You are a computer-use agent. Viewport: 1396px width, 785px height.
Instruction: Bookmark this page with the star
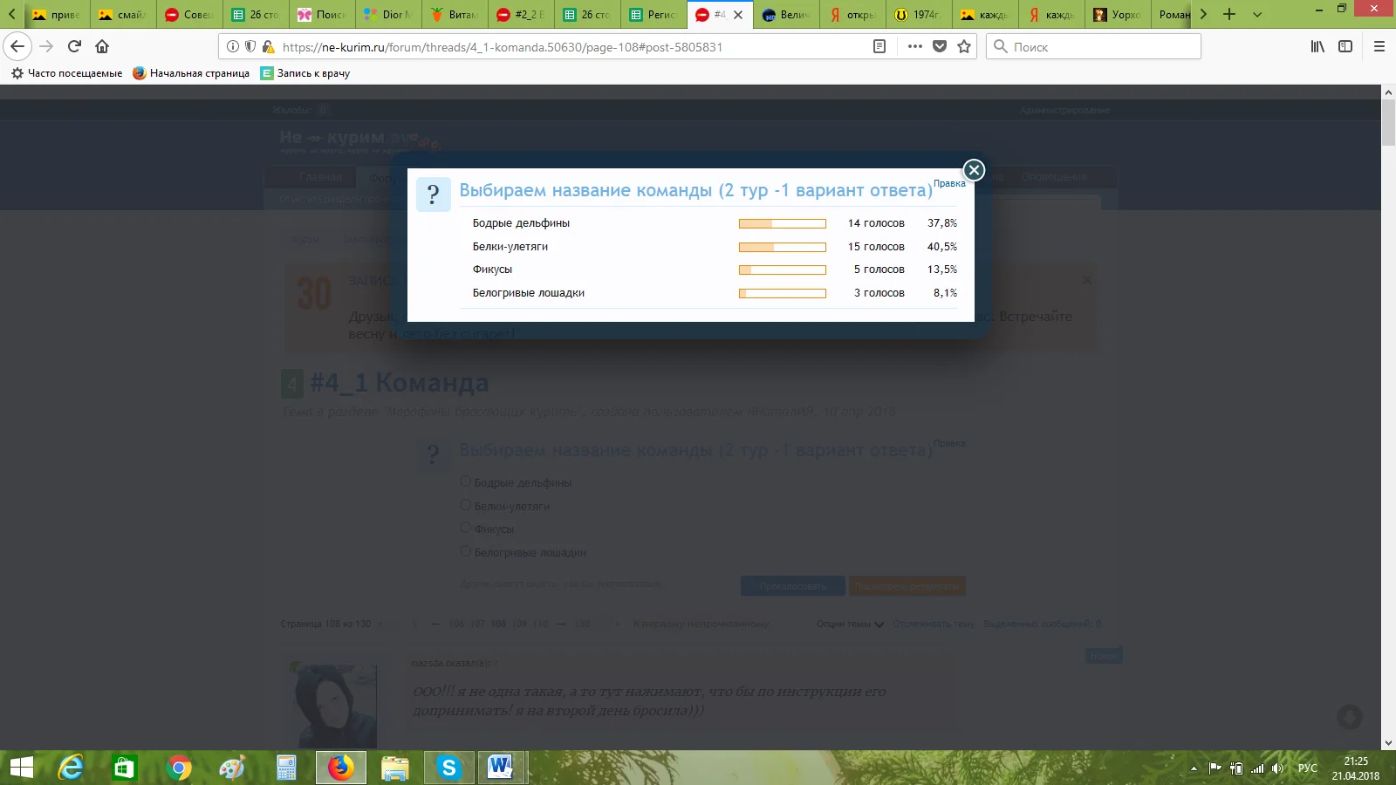pyautogui.click(x=964, y=46)
